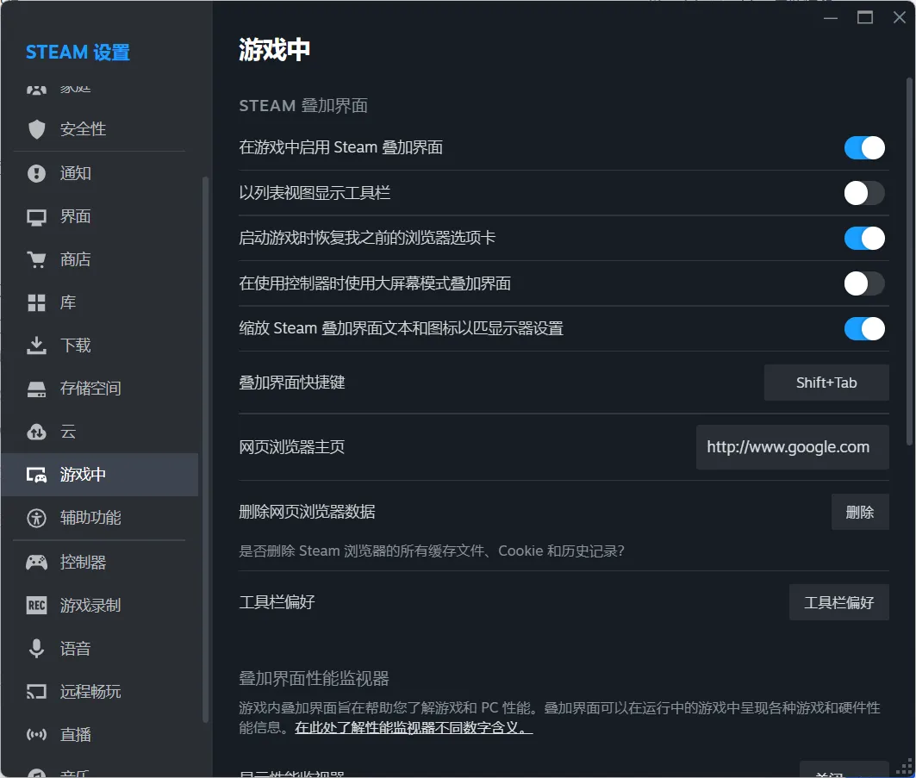The width and height of the screenshot is (916, 778).
Task: Turn off 缩放 Steam 叠加界面文本和图标 setting
Action: coord(864,329)
